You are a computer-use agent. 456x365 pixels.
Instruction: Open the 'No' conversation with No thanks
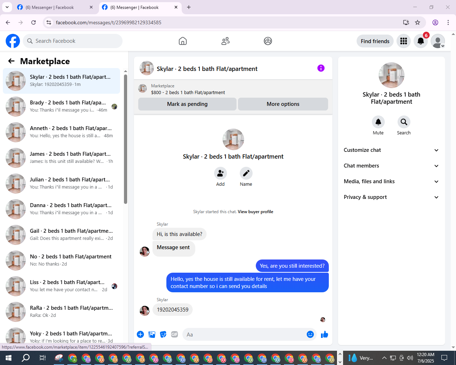point(61,261)
